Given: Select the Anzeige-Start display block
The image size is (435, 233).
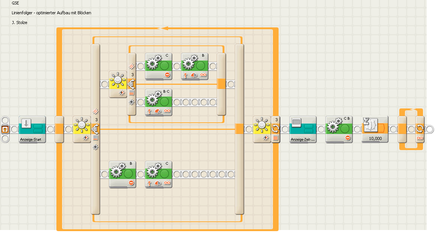Looking at the screenshot, I should coord(32,129).
